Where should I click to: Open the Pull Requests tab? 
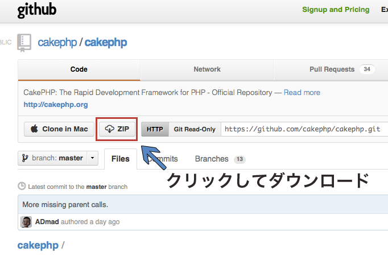pos(332,69)
